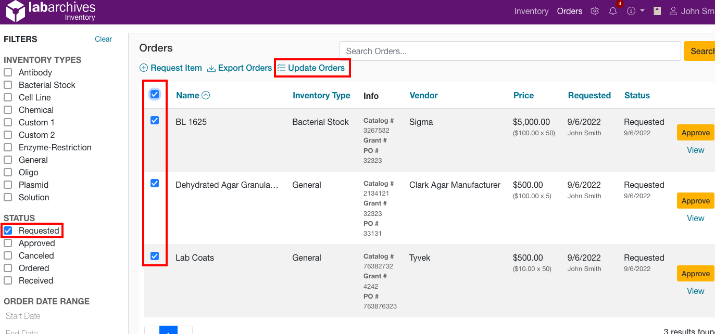Screen dimensions: 715x334
Task: Uncheck the Requested status filter
Action: [x=9, y=230]
